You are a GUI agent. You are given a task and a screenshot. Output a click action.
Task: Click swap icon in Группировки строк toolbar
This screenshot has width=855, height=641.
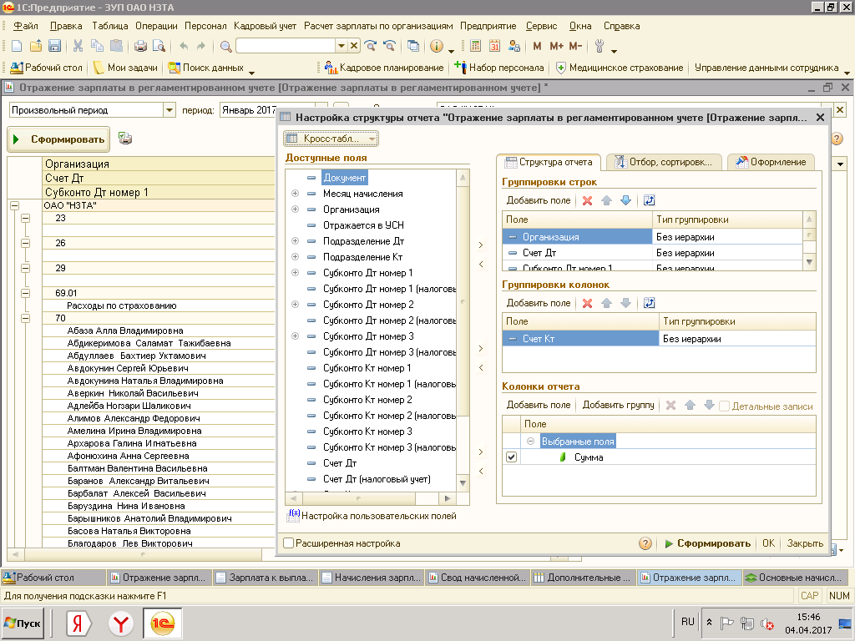(649, 200)
